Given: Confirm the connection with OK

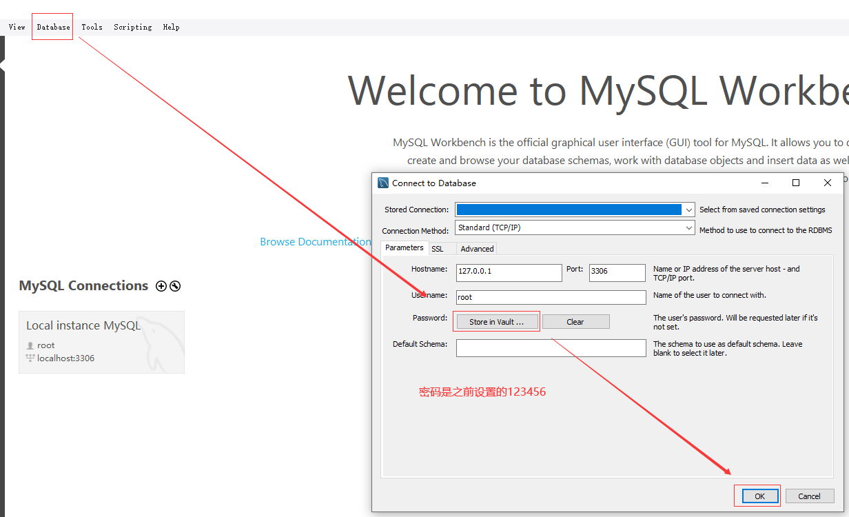Looking at the screenshot, I should pyautogui.click(x=759, y=496).
